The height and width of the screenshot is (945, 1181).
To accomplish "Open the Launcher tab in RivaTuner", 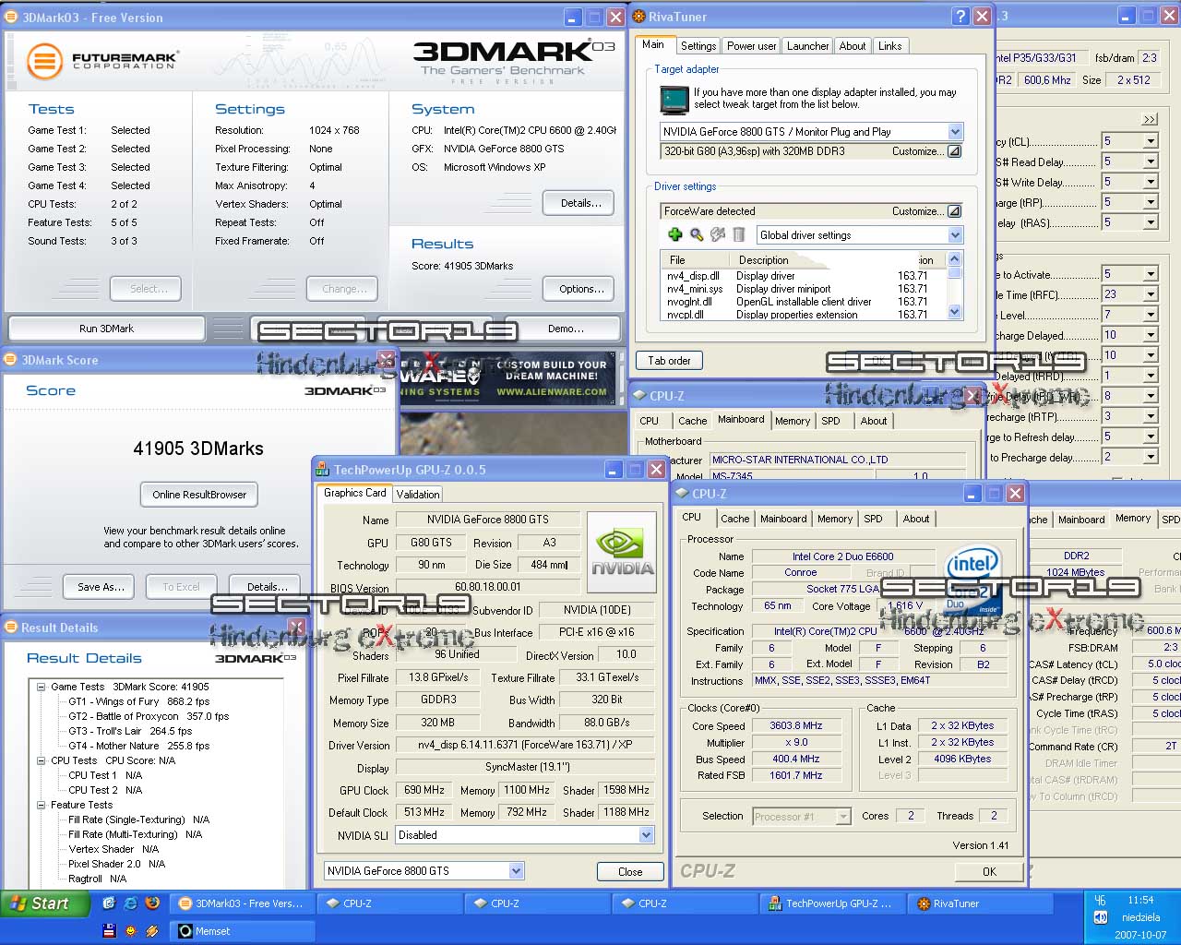I will pyautogui.click(x=807, y=46).
